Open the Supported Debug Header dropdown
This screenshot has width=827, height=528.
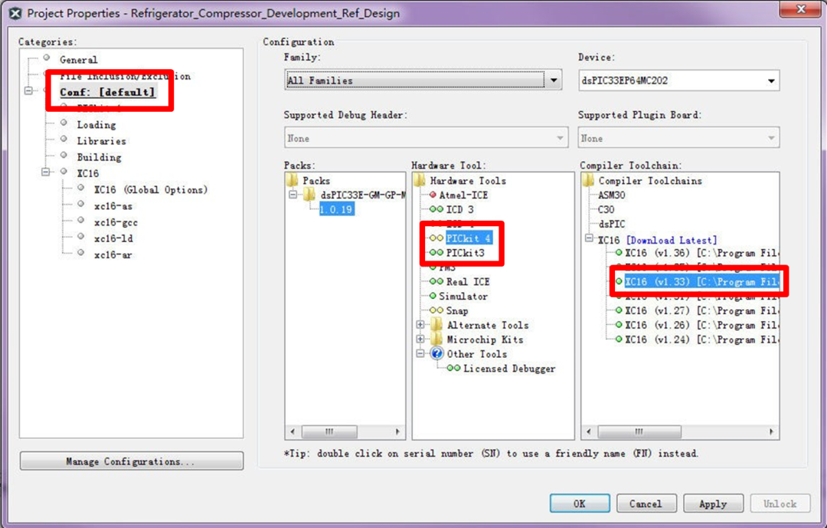[560, 139]
